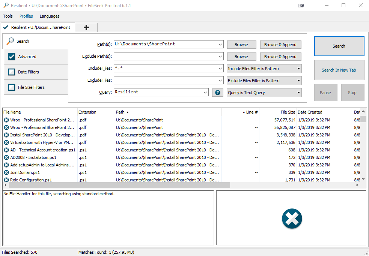The width and height of the screenshot is (369, 256).
Task: Click the error icon beside Role Configuration.ps1
Action: (6, 180)
